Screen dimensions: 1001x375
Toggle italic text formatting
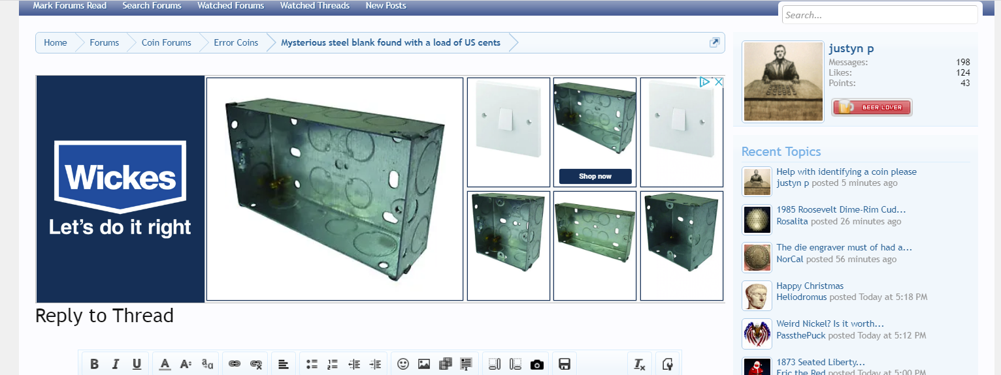(116, 364)
